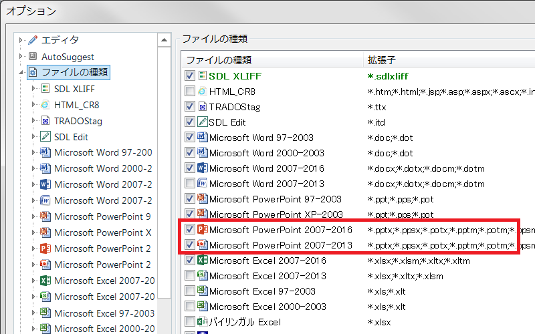
Task: Click SDL Edit icon in file type list
Action: pyautogui.click(x=203, y=122)
